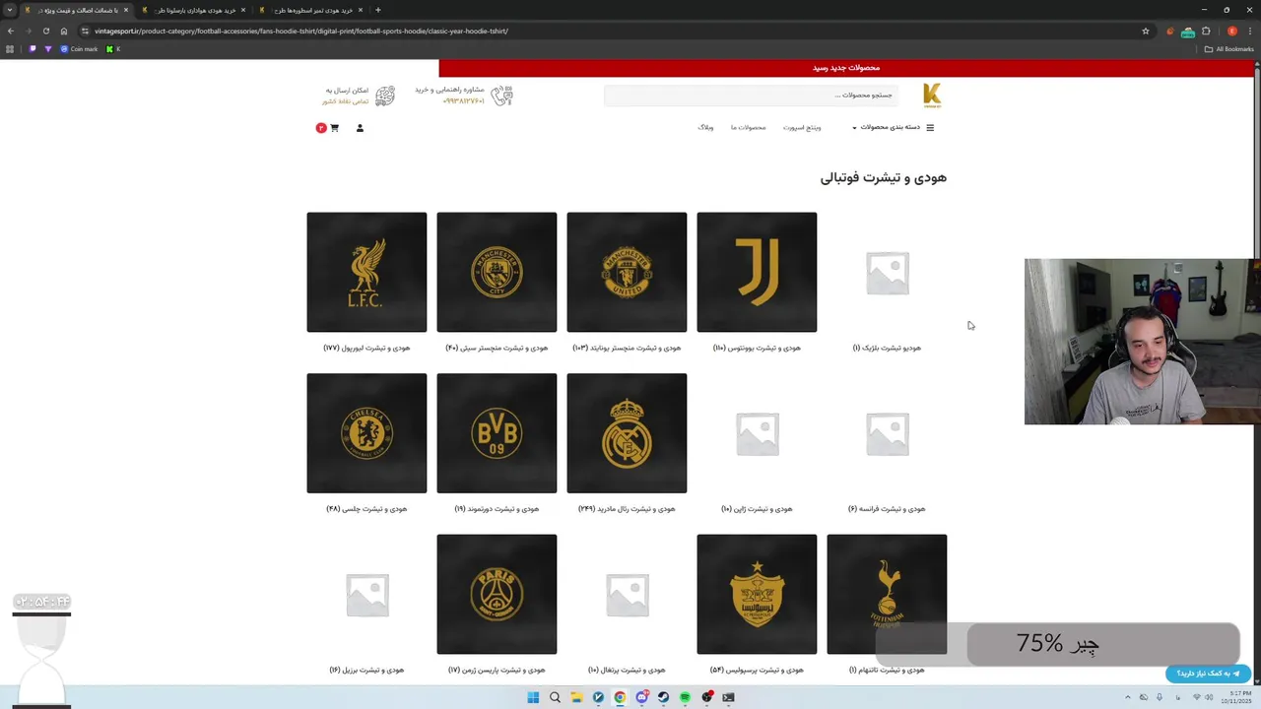The image size is (1261, 709).
Task: Click the phone support icon
Action: coord(502,96)
